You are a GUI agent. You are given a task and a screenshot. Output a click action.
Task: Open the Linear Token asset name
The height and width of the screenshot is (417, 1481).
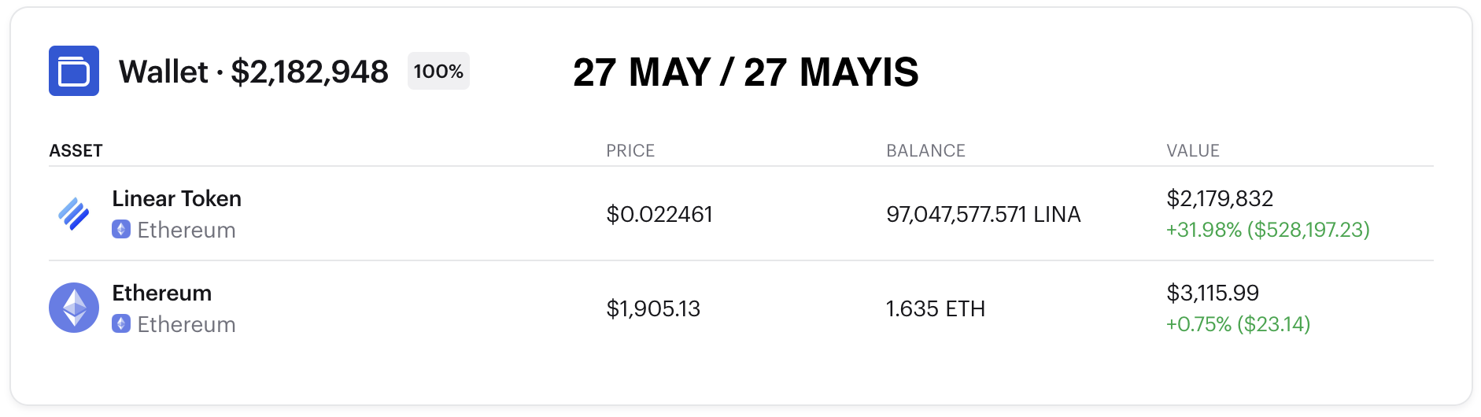pyautogui.click(x=176, y=198)
